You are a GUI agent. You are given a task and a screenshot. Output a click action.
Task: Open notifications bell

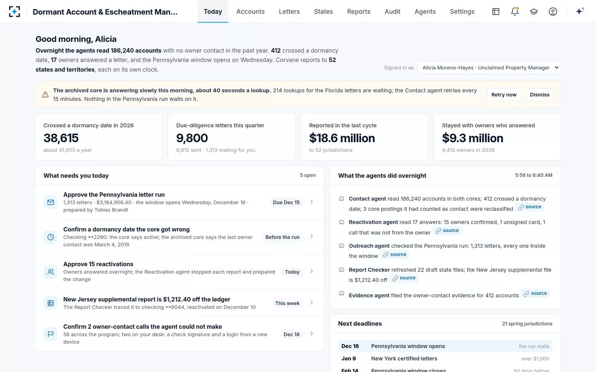515,12
